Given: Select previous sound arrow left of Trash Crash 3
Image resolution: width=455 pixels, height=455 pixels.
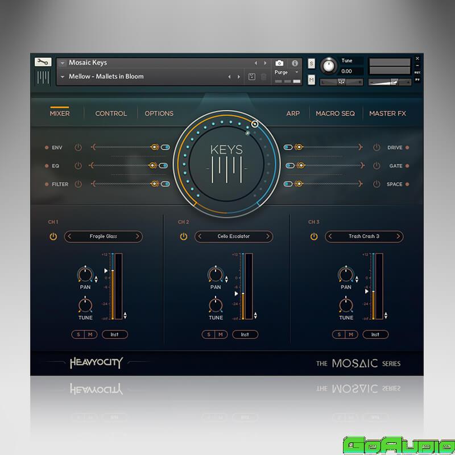Looking at the screenshot, I should [330, 236].
